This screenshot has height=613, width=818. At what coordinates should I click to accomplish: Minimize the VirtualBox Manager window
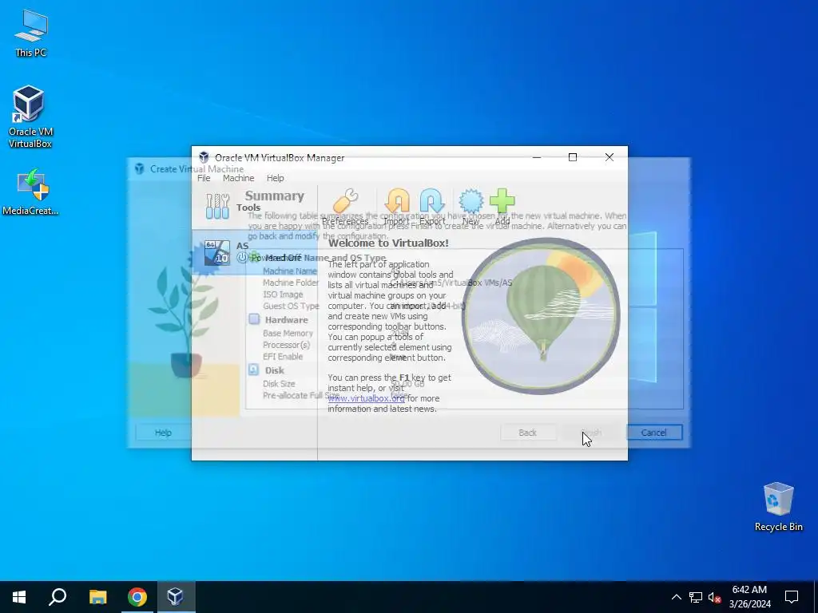click(x=537, y=157)
